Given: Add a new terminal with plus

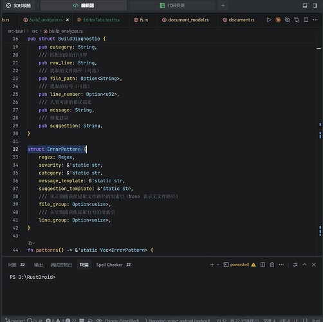Looking at the screenshot, I should (x=212, y=265).
